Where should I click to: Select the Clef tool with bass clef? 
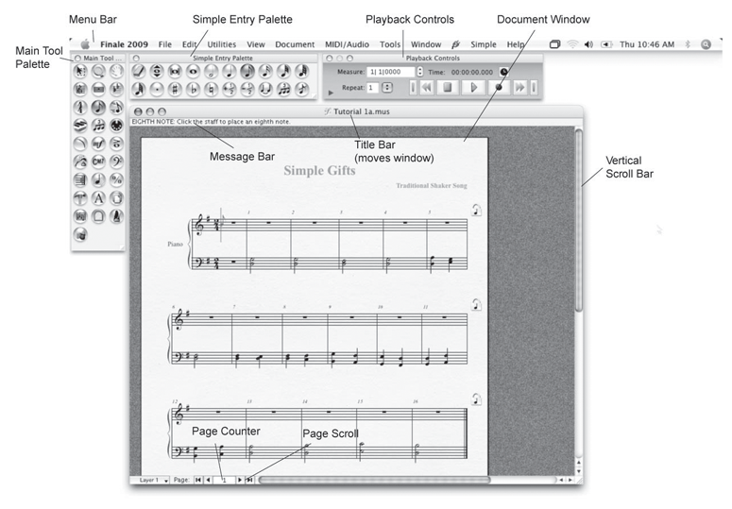point(116,161)
